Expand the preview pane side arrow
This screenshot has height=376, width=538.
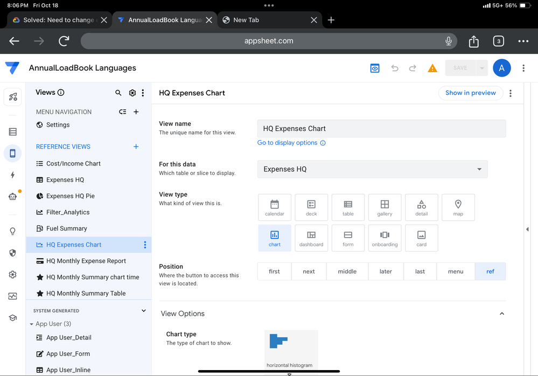(x=527, y=229)
